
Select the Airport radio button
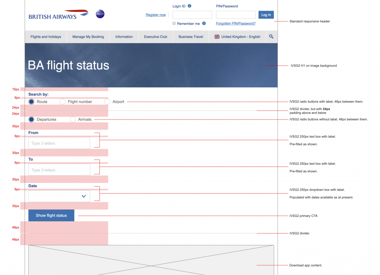tap(107, 101)
